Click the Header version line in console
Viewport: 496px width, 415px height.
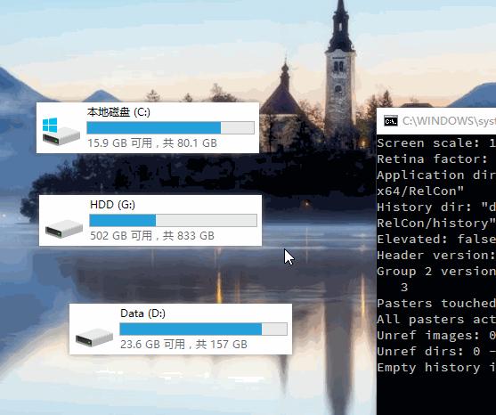436,256
